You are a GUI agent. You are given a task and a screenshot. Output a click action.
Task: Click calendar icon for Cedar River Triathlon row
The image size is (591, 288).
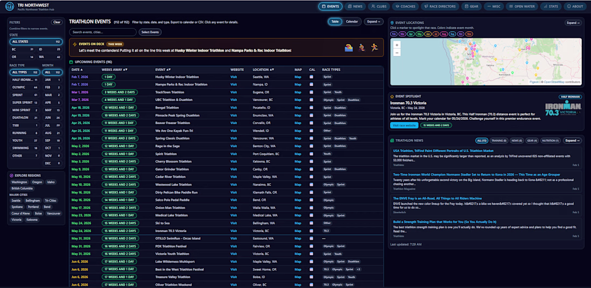pyautogui.click(x=311, y=177)
